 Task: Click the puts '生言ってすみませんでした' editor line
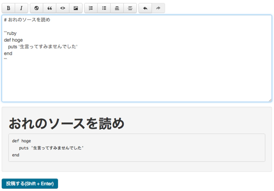[42, 47]
